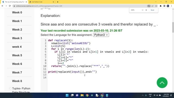
Task: Open Tuples- Python Data Structure lesson
Action: (x=21, y=90)
